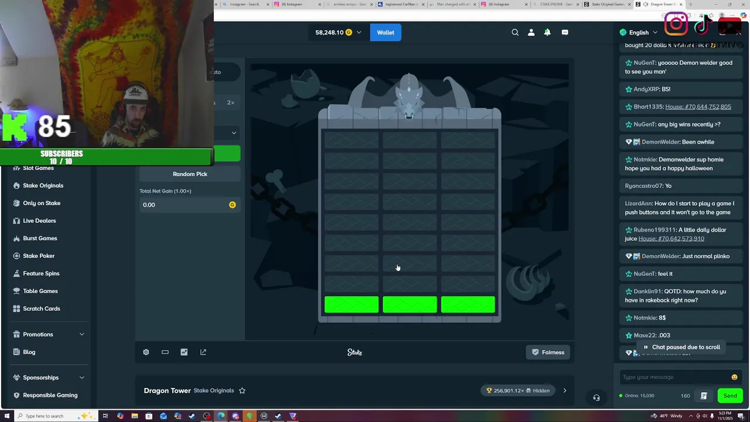Click the Wallet button
The width and height of the screenshot is (750, 422).
click(x=386, y=32)
